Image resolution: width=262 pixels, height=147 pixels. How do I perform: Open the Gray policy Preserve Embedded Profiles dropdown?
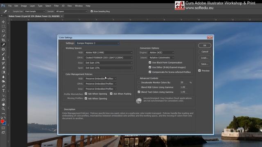click(101, 89)
